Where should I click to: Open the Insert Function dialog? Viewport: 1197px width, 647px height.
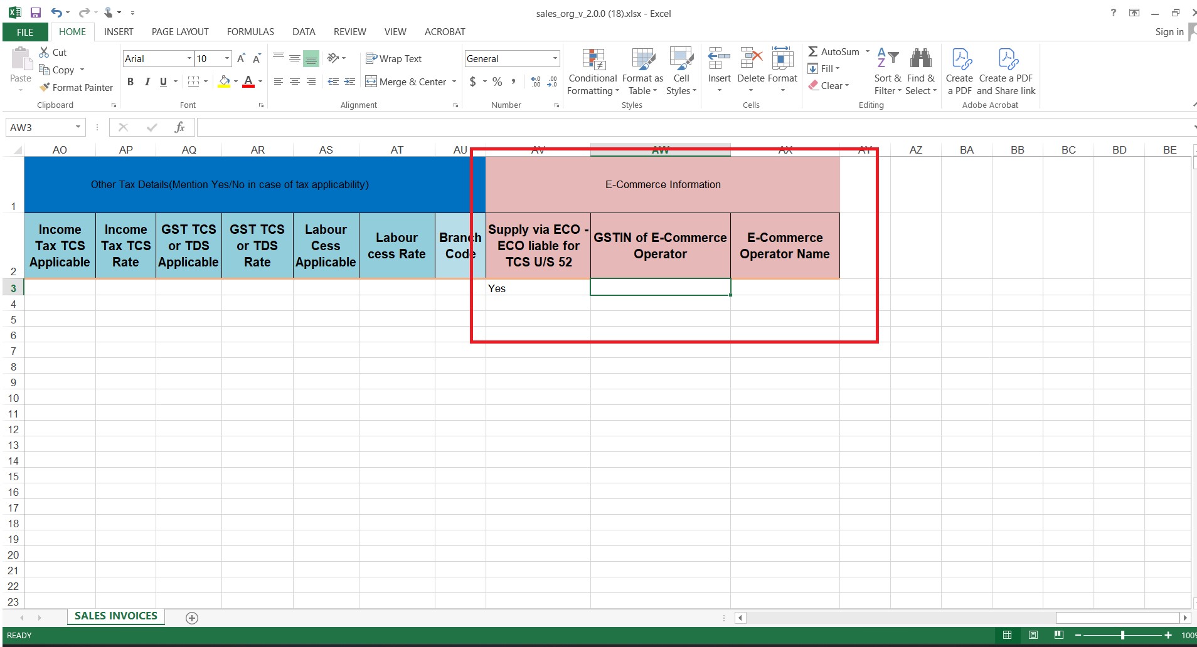click(x=179, y=127)
